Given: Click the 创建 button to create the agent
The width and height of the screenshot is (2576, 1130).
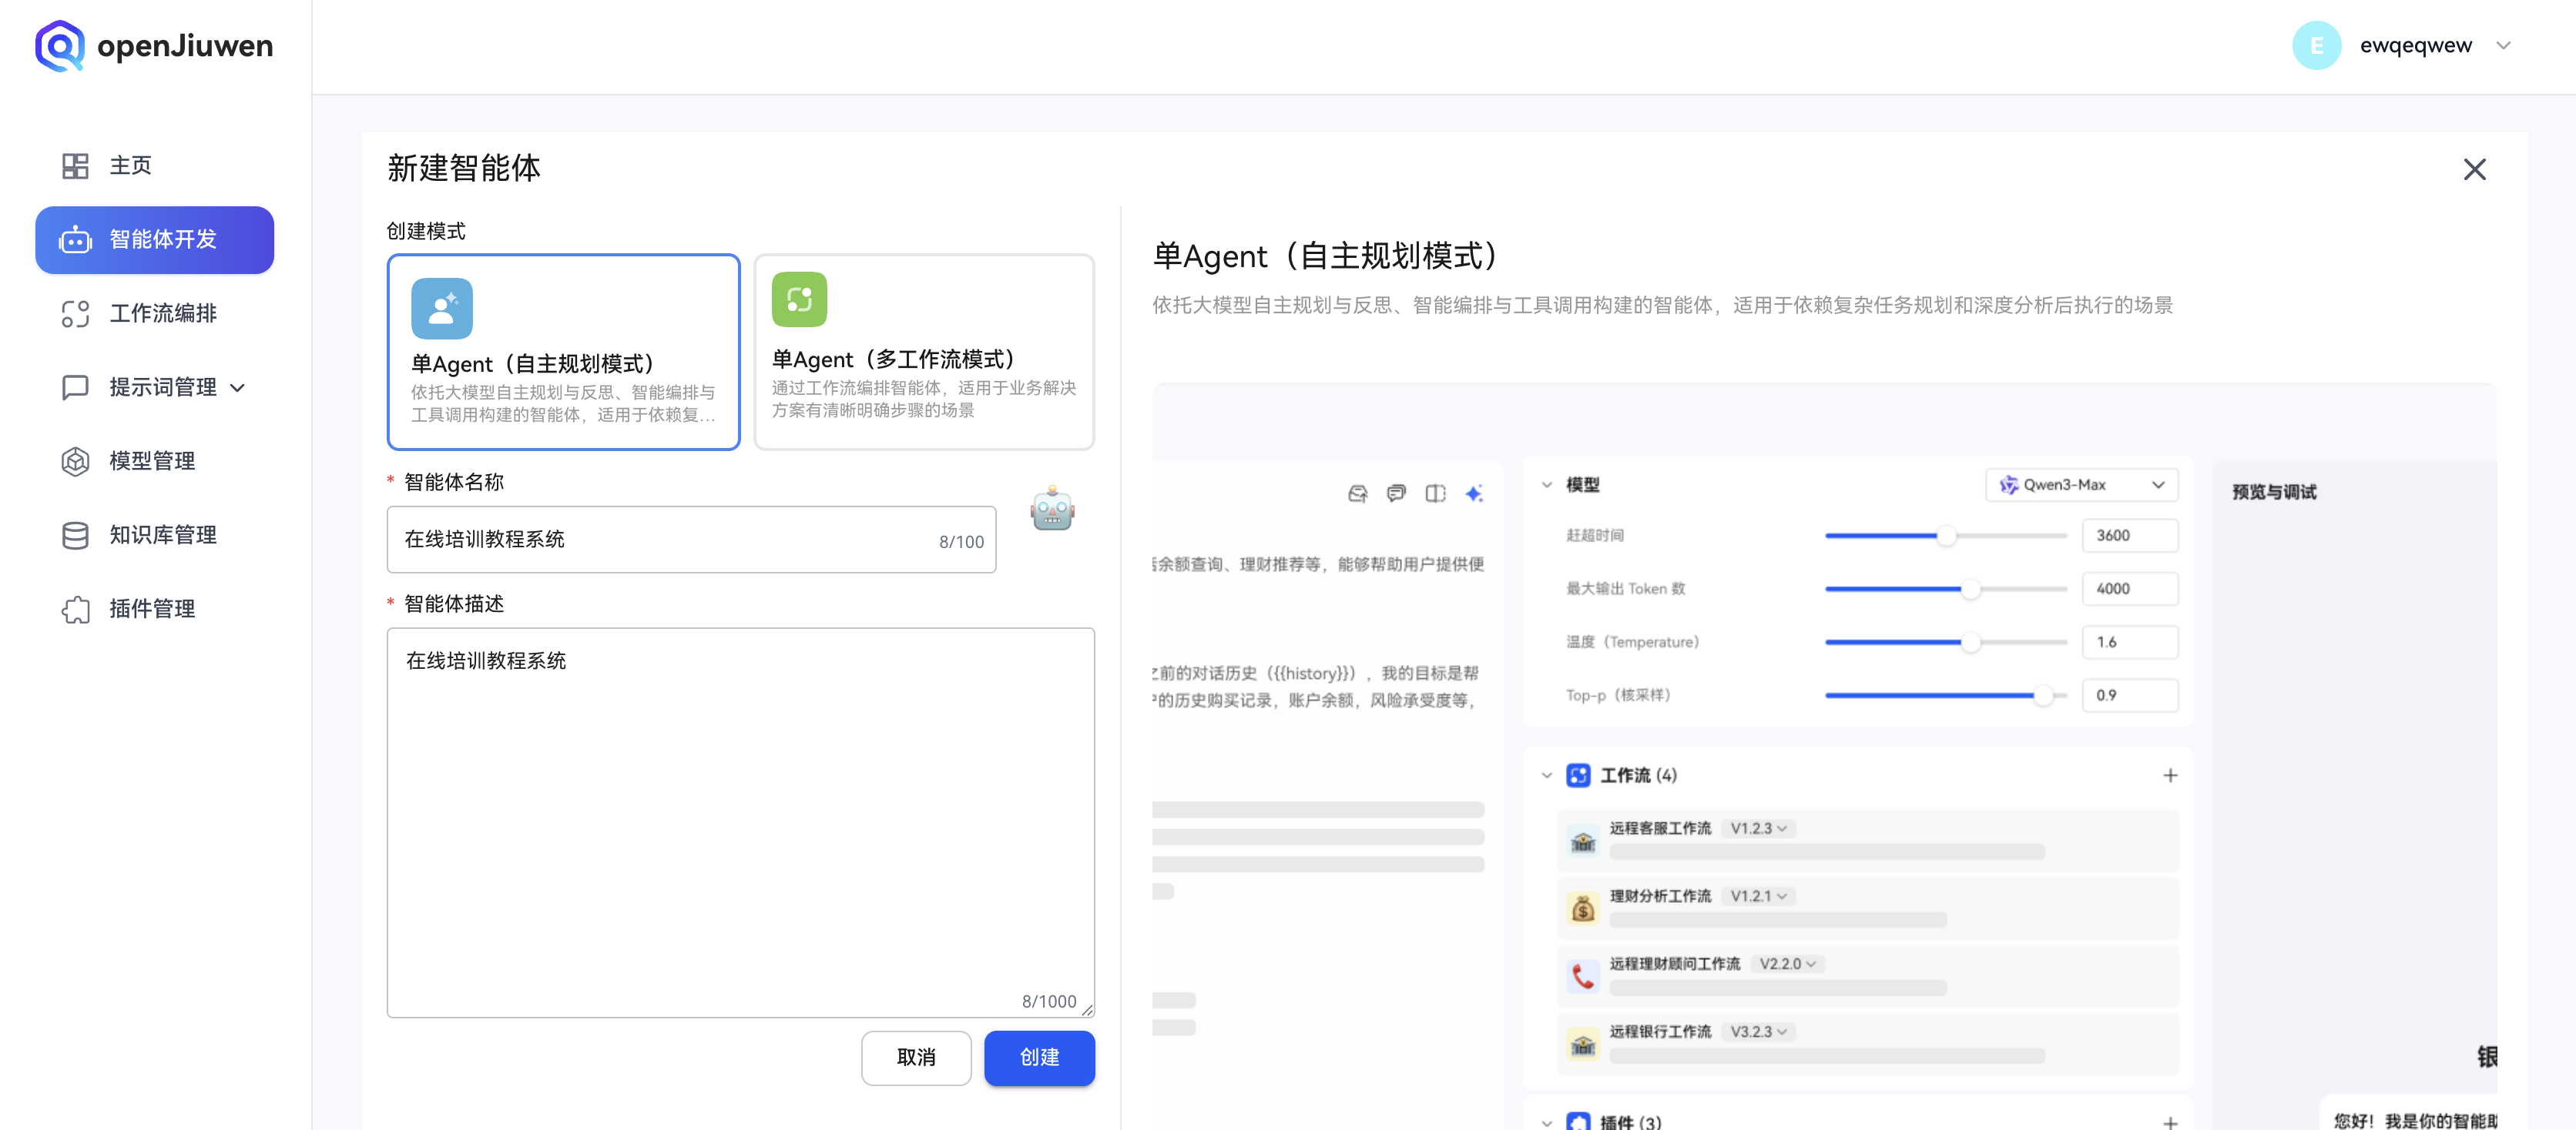Looking at the screenshot, I should click(x=1039, y=1057).
